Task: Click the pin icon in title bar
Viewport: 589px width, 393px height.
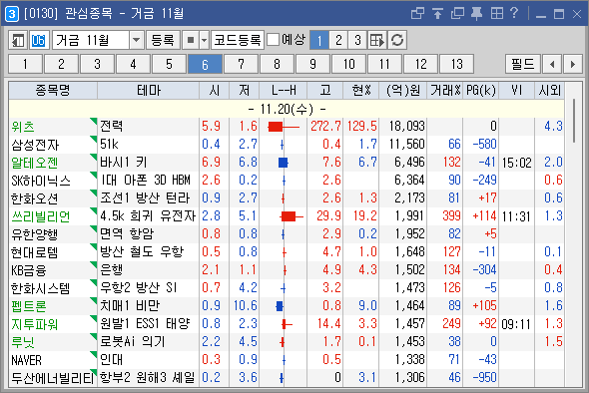Action: (476, 14)
